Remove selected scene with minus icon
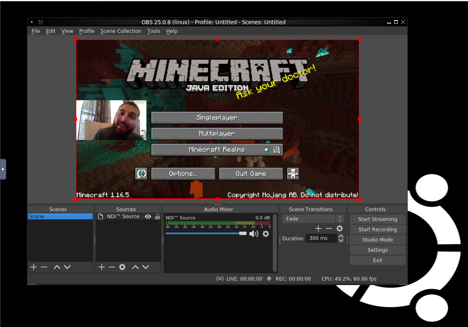This screenshot has height=327, width=468. click(44, 267)
